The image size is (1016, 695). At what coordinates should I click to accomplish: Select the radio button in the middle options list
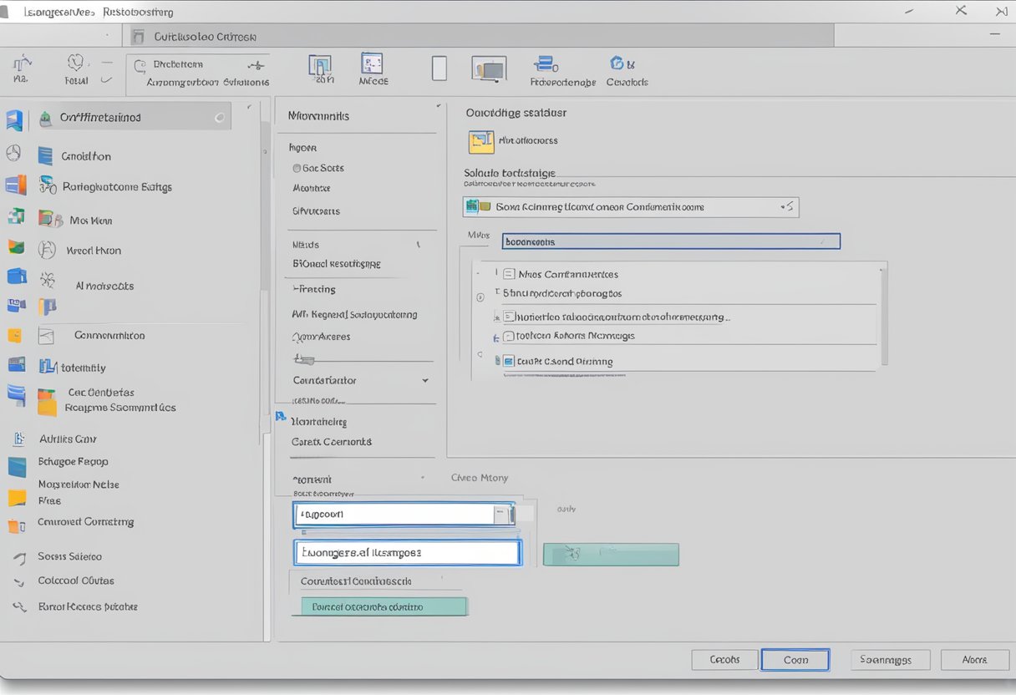point(297,168)
